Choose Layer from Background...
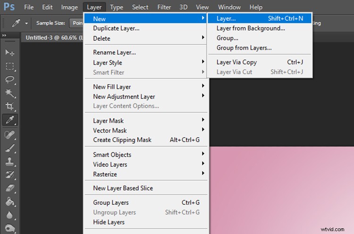Viewport: 354px width, 234px height. pos(260,28)
